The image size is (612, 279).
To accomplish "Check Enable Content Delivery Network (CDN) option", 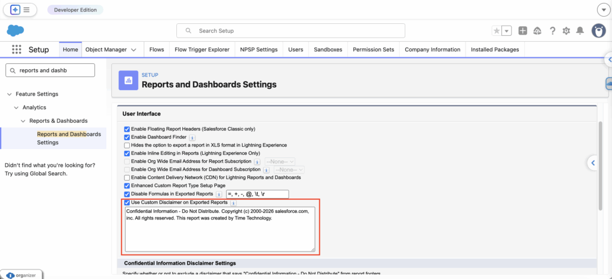I will pyautogui.click(x=127, y=178).
